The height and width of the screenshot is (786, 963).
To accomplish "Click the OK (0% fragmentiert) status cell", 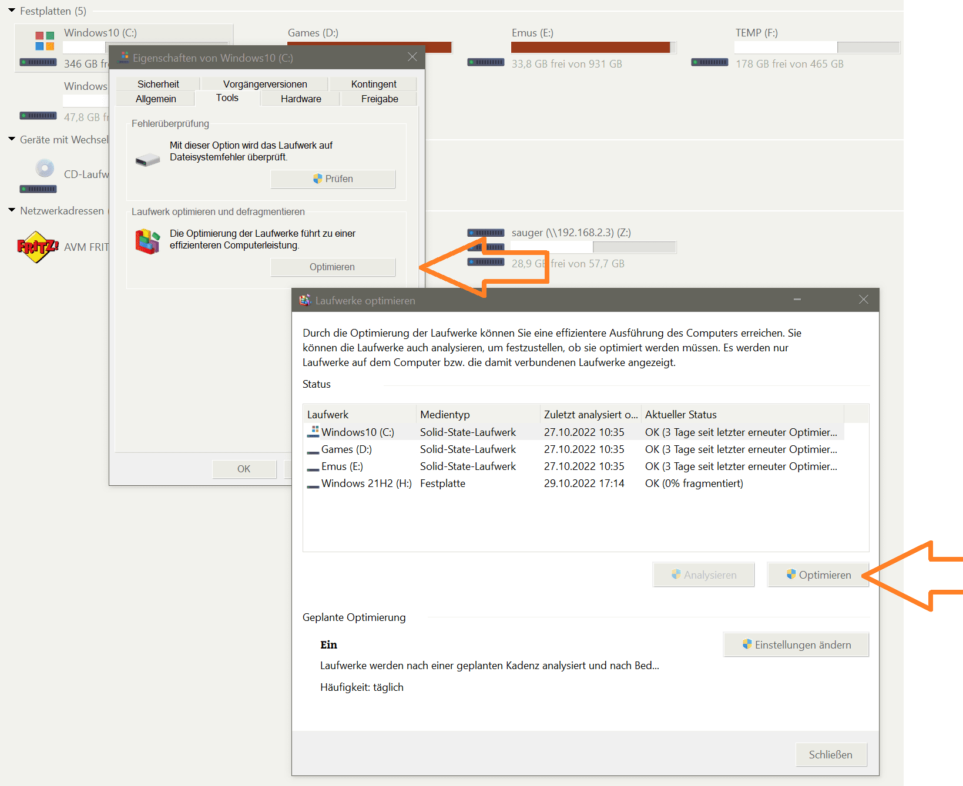I will tap(694, 483).
